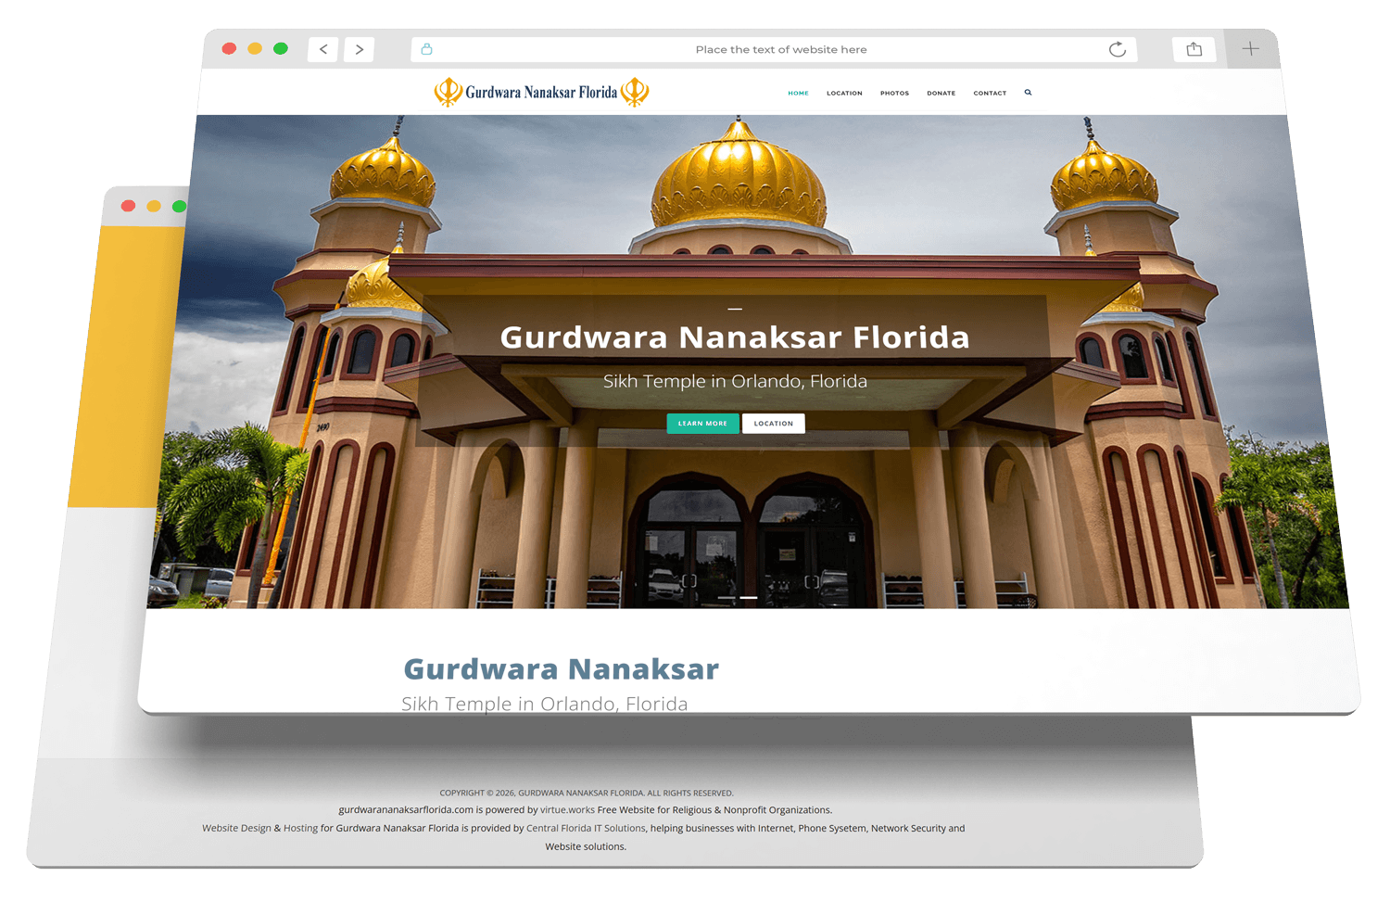Click the hero heading Gurdwara Nanaksar Florida

[735, 337]
